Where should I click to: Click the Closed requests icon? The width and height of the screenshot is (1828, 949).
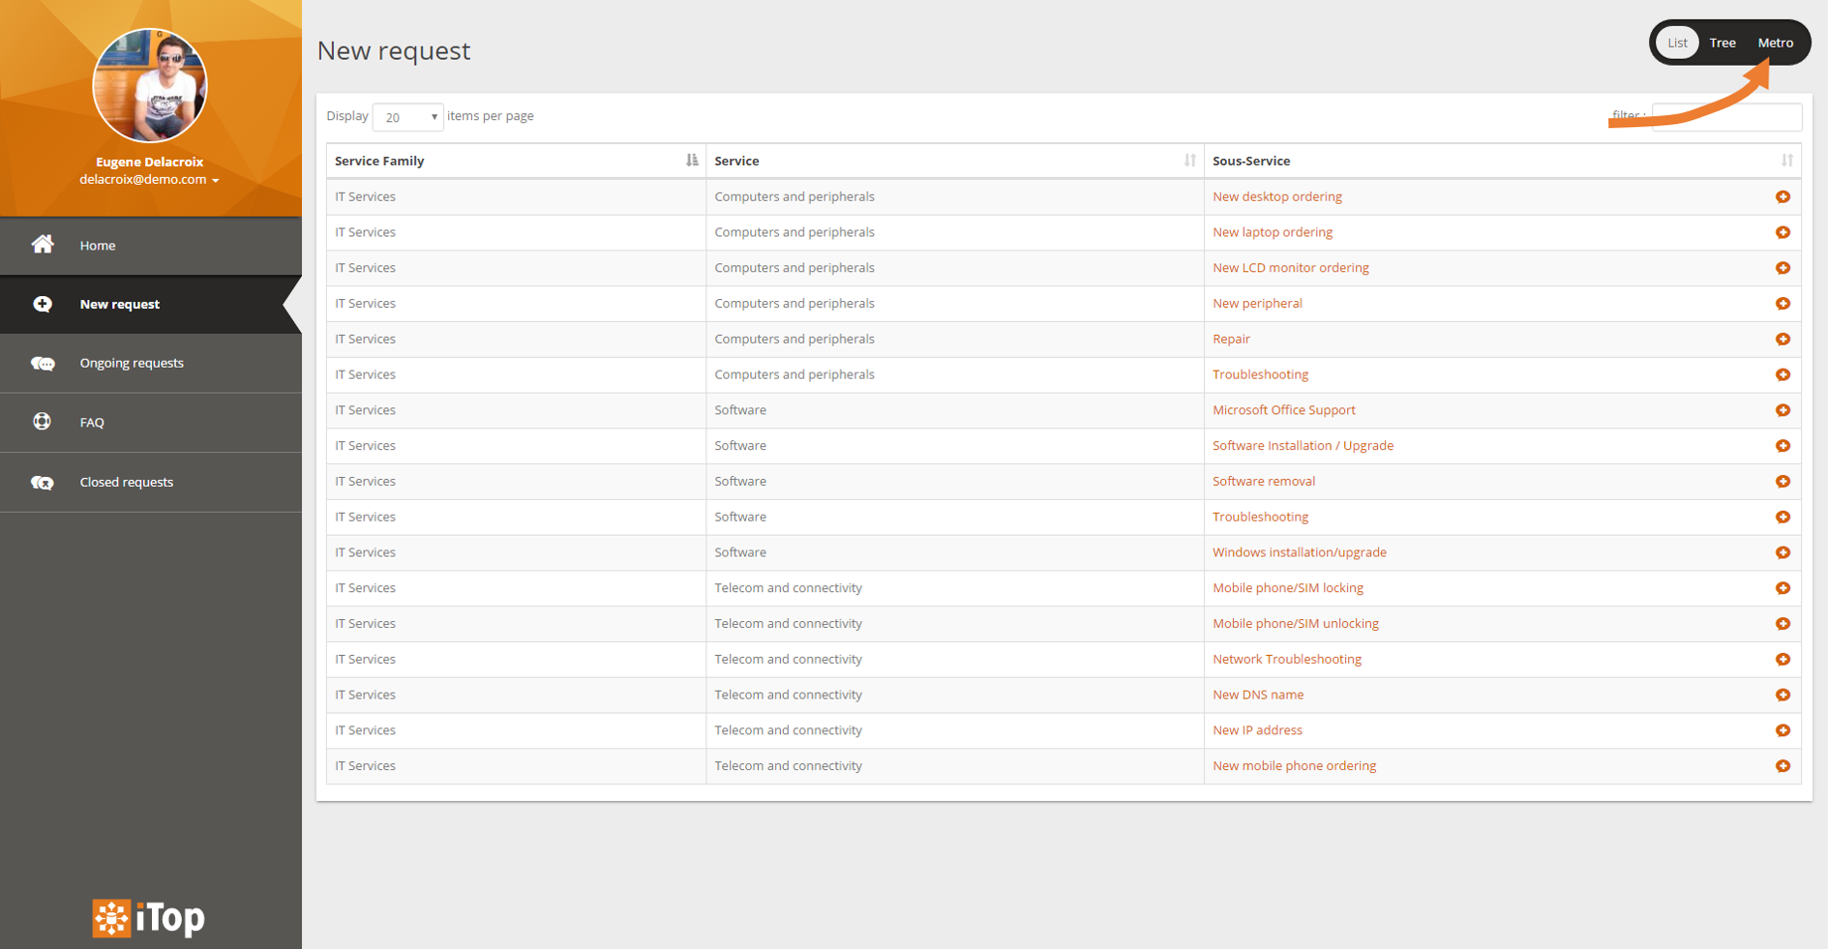[43, 483]
